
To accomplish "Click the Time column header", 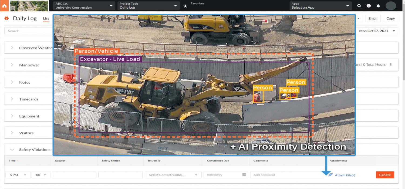I will pos(12,161).
